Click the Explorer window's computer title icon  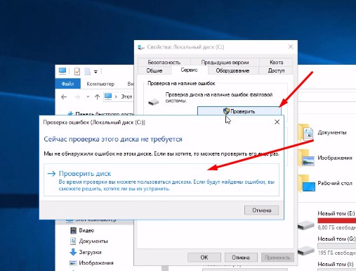62,71
